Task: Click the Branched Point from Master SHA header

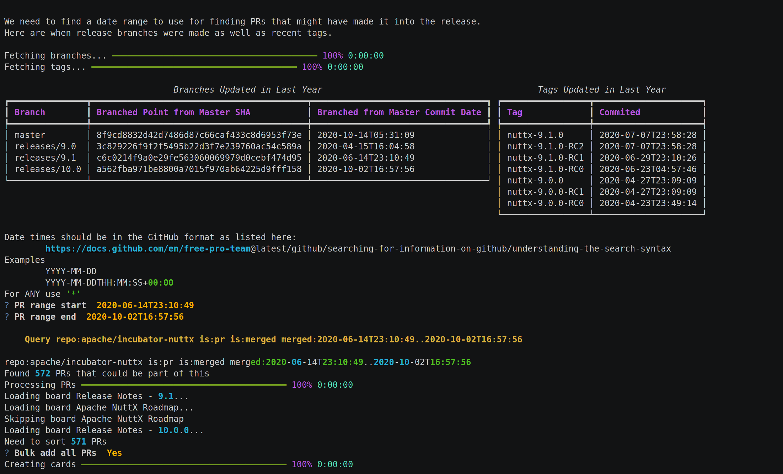Action: [173, 112]
